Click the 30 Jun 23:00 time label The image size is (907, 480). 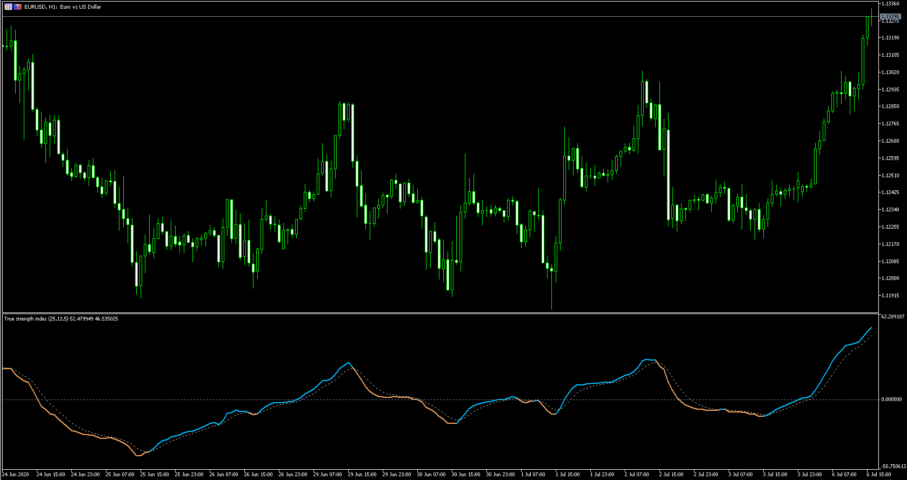501,475
